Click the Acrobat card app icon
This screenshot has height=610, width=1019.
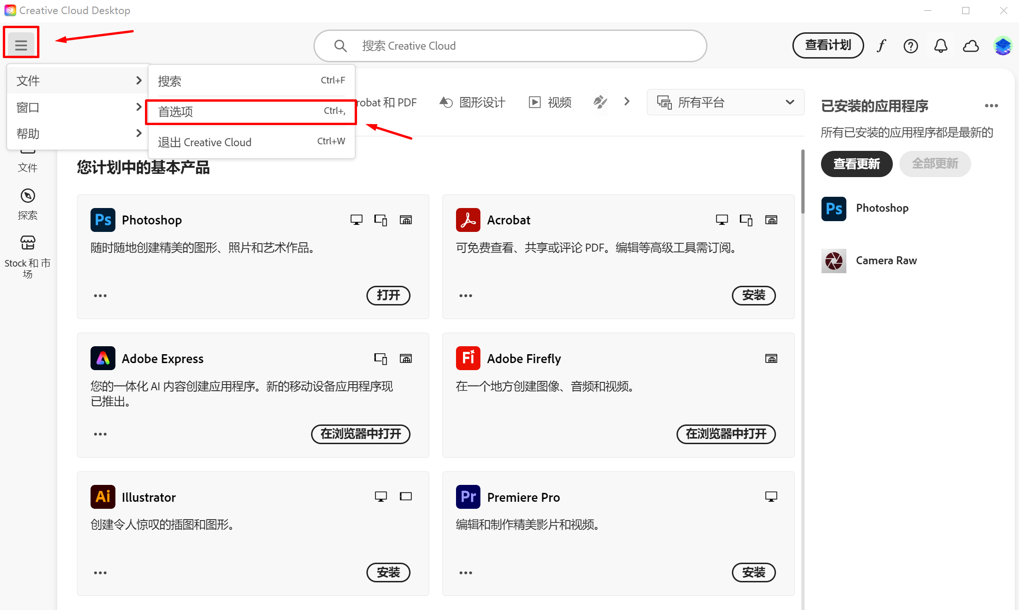[468, 220]
